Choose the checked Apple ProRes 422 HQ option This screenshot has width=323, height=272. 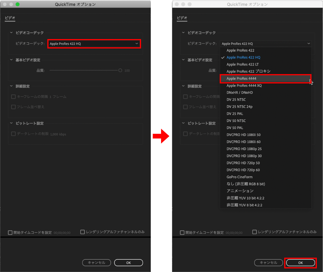click(x=265, y=58)
